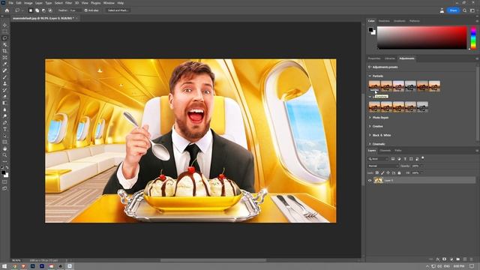Select the Move tool
The image size is (480, 270).
click(x=4, y=25)
